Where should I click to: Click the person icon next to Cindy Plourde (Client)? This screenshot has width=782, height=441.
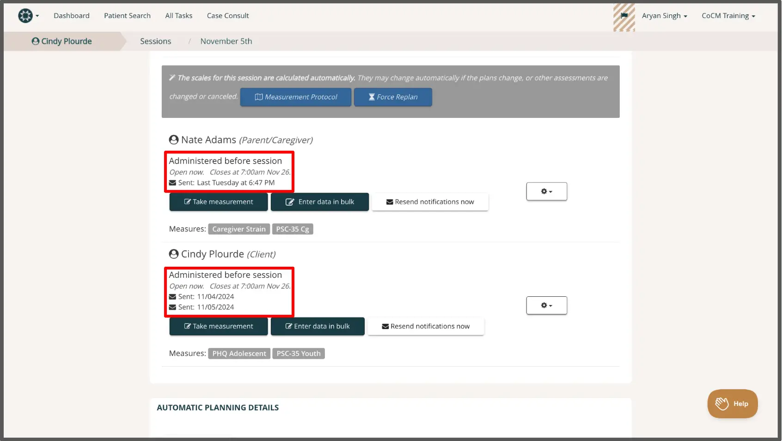[x=173, y=253]
